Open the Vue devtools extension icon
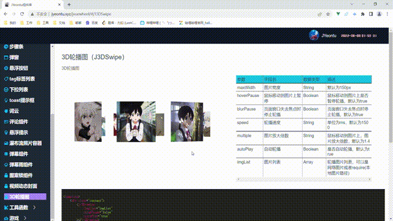Image resolution: width=393 pixels, height=221 pixels. 338,14
